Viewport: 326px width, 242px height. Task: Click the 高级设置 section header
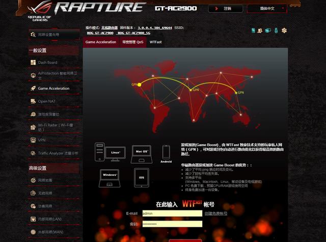tap(54, 168)
